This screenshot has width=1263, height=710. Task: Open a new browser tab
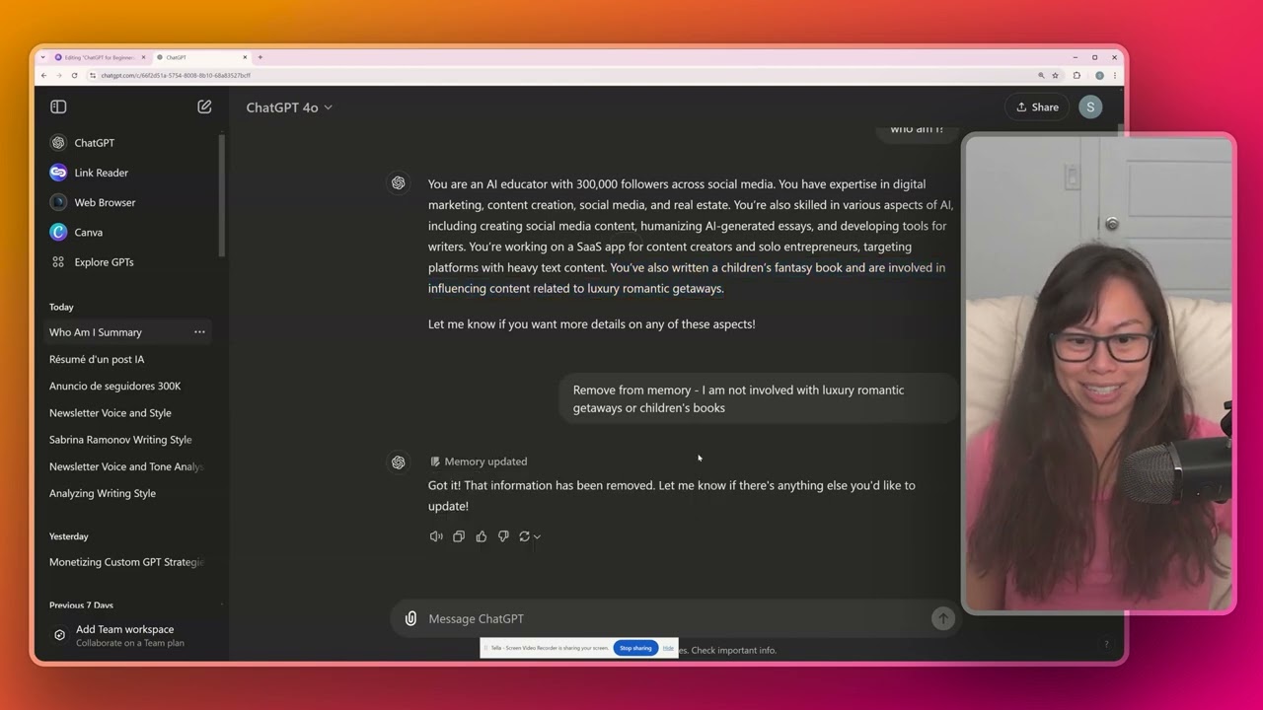tap(260, 57)
